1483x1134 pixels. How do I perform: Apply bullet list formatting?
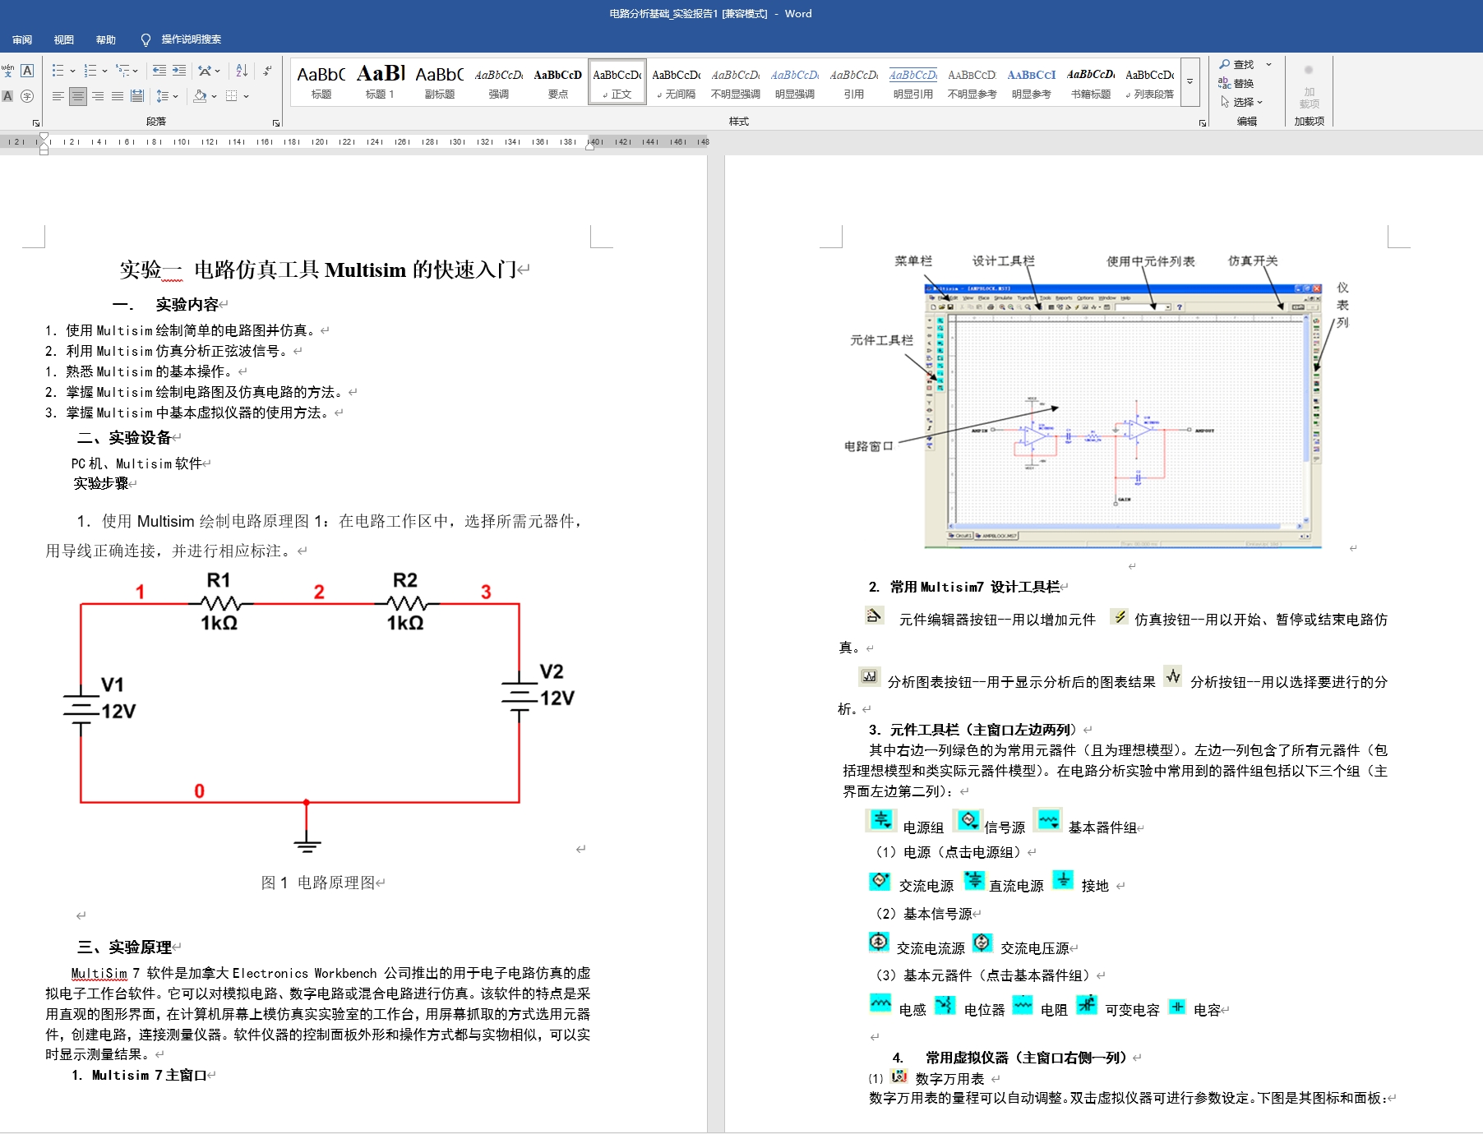(x=58, y=71)
